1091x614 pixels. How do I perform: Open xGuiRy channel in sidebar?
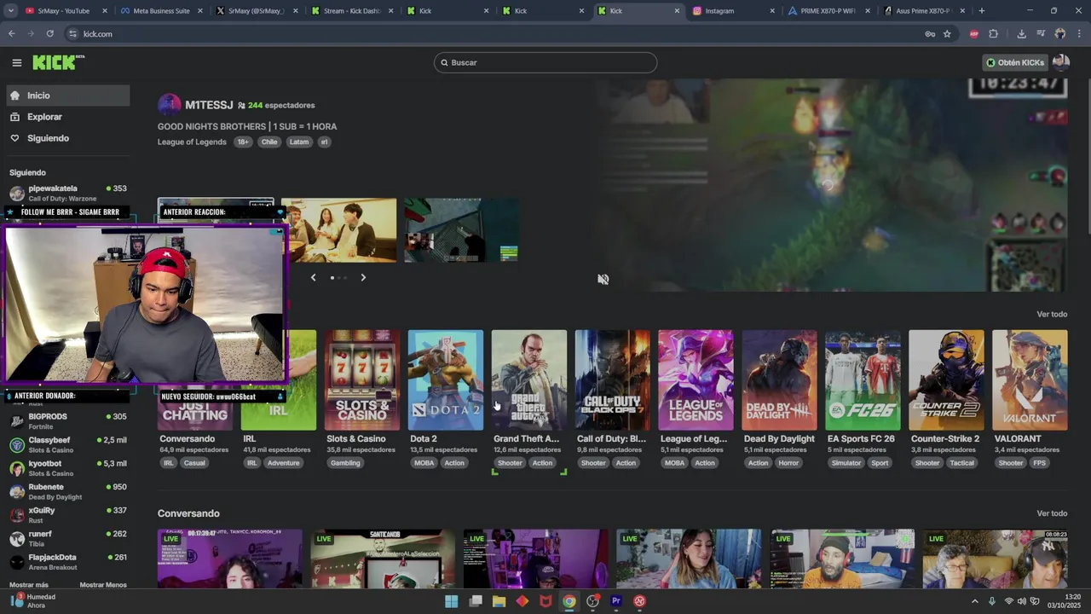(x=68, y=515)
